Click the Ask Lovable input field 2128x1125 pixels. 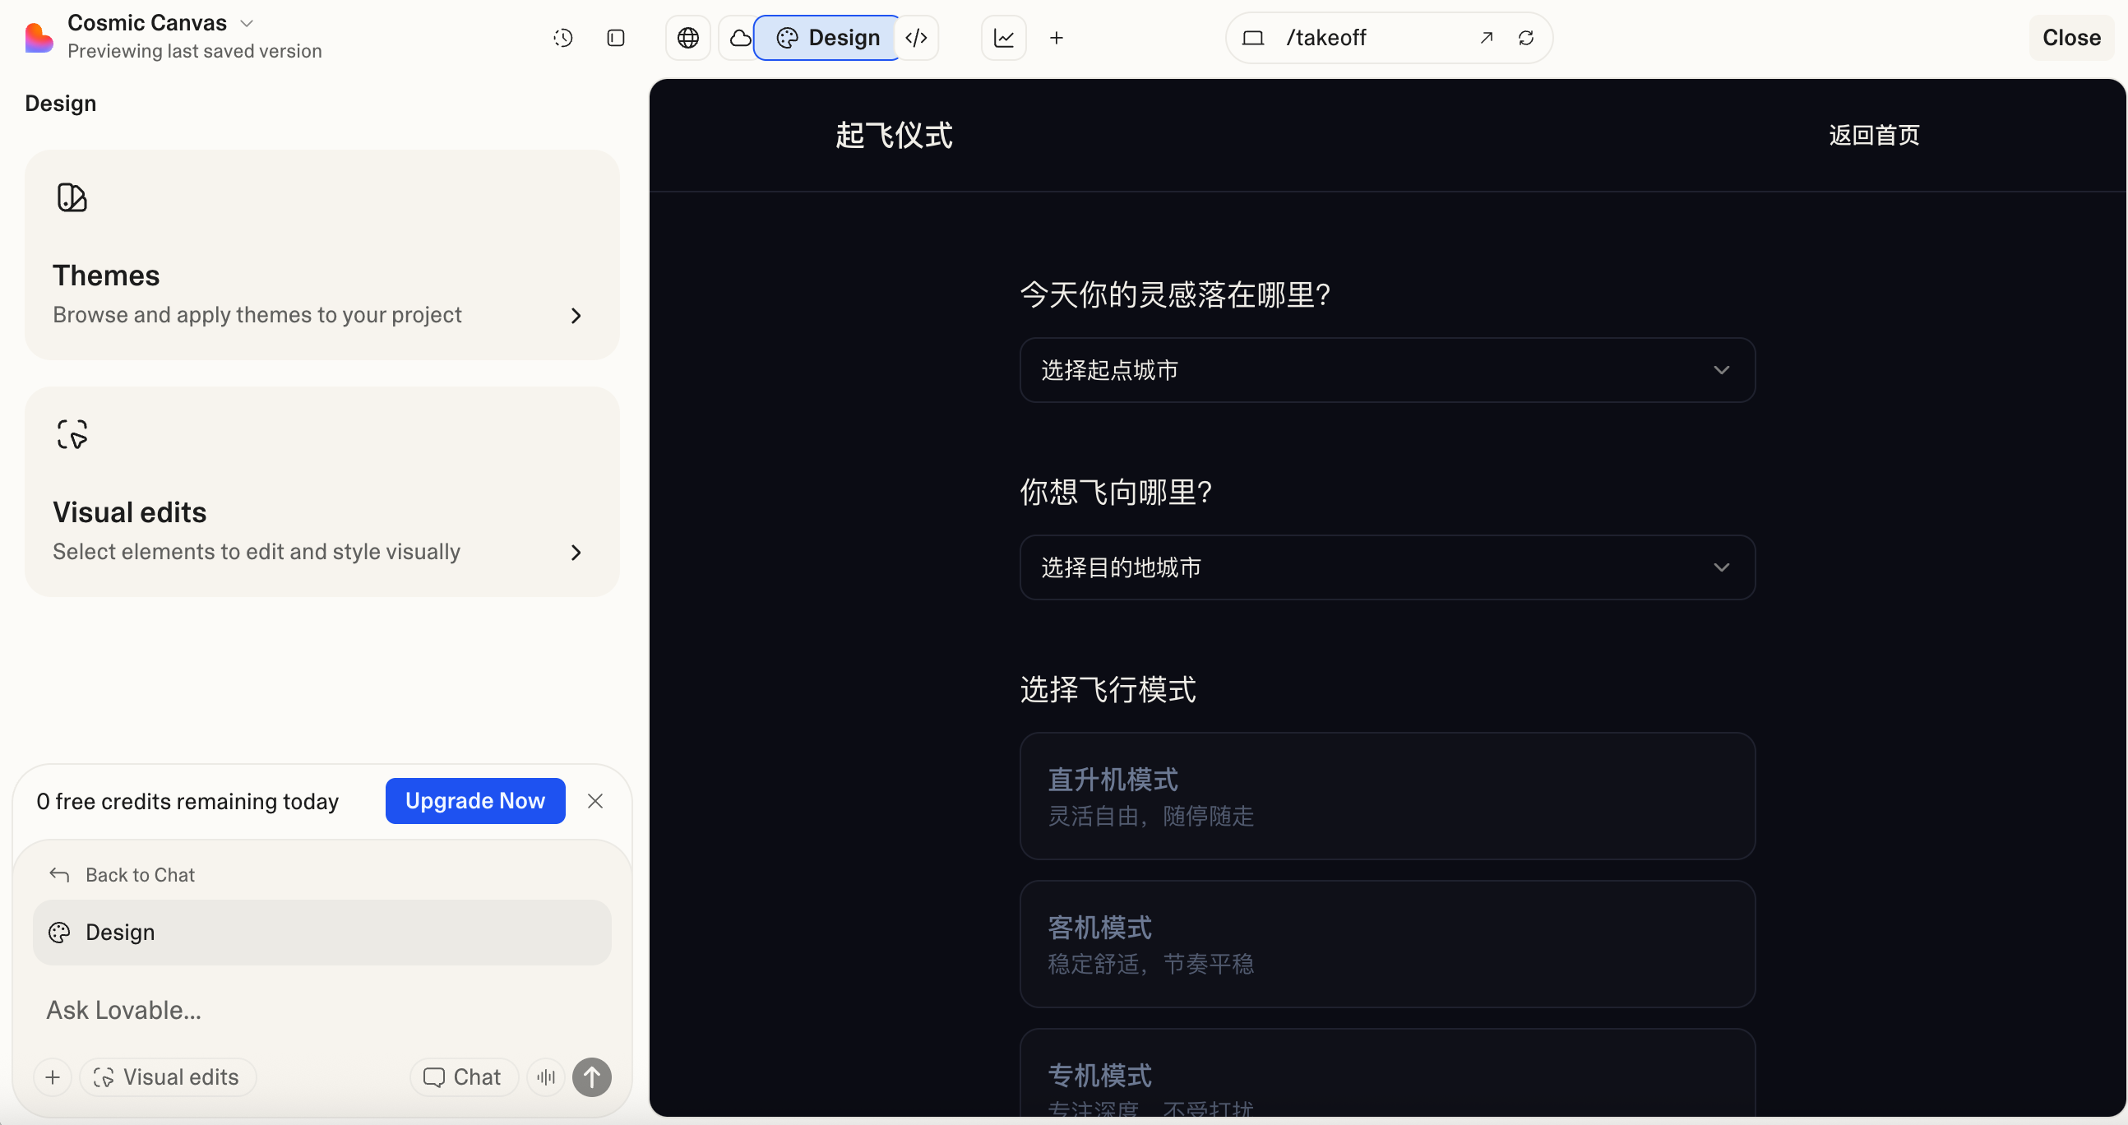tap(123, 1009)
